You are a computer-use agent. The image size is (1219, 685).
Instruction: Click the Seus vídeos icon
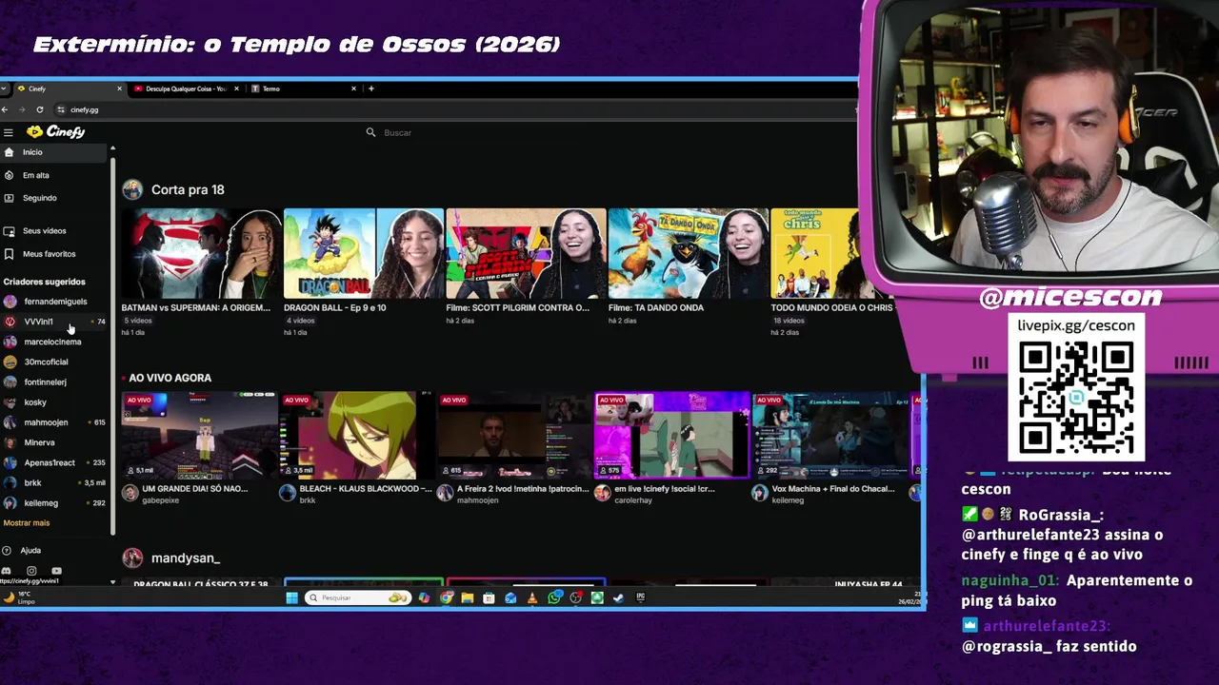coord(9,231)
